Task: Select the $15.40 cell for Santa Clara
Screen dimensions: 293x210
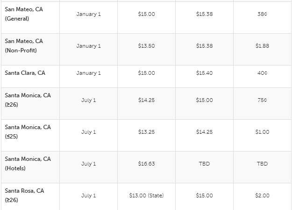Action: (x=204, y=73)
